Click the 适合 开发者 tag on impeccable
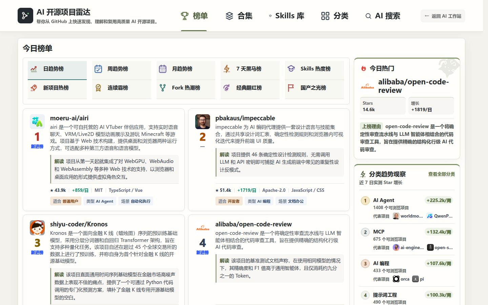Viewport: 488px width, 305px height. coord(229,201)
